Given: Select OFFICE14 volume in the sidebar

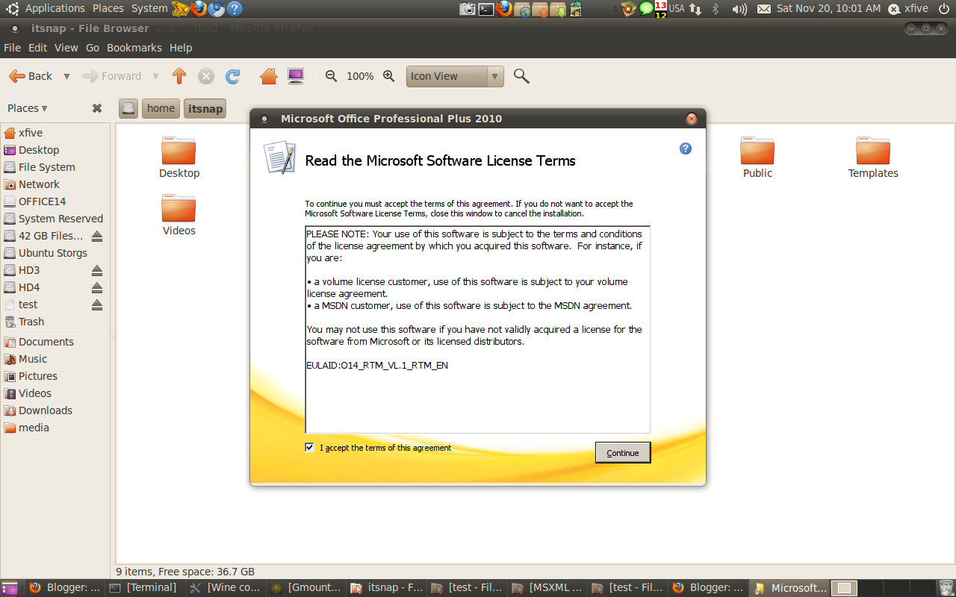Looking at the screenshot, I should point(55,201).
